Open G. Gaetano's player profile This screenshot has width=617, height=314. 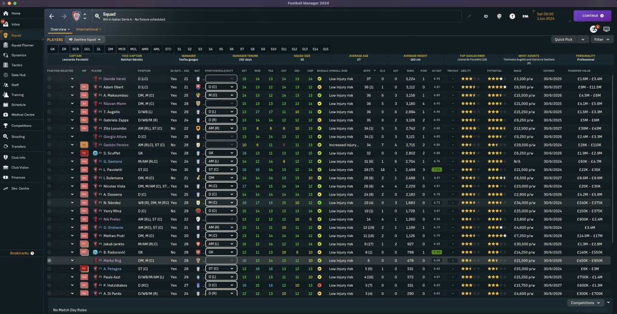pyautogui.click(x=113, y=161)
